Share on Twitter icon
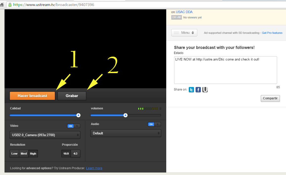This screenshot has width=286, height=175. coord(191,90)
